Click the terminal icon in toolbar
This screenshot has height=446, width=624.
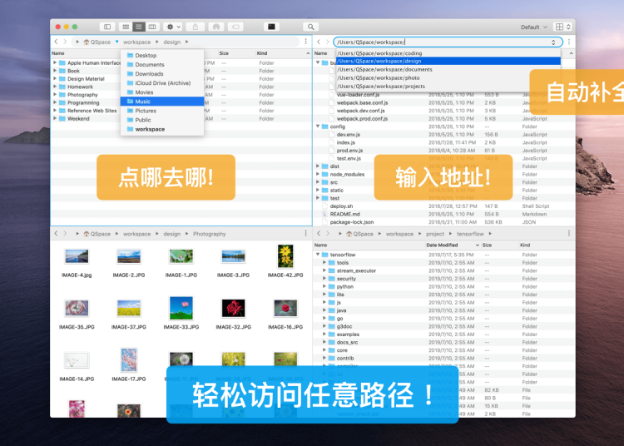[271, 27]
